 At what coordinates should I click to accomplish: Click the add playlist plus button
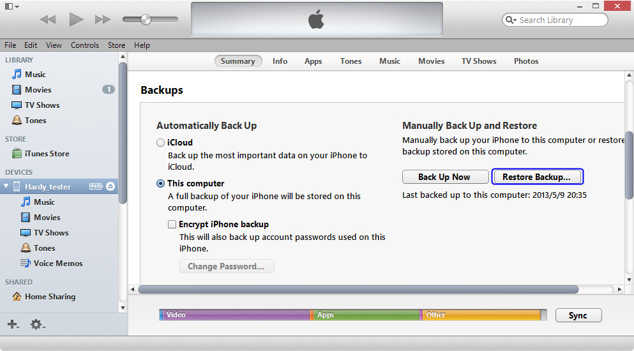point(13,324)
